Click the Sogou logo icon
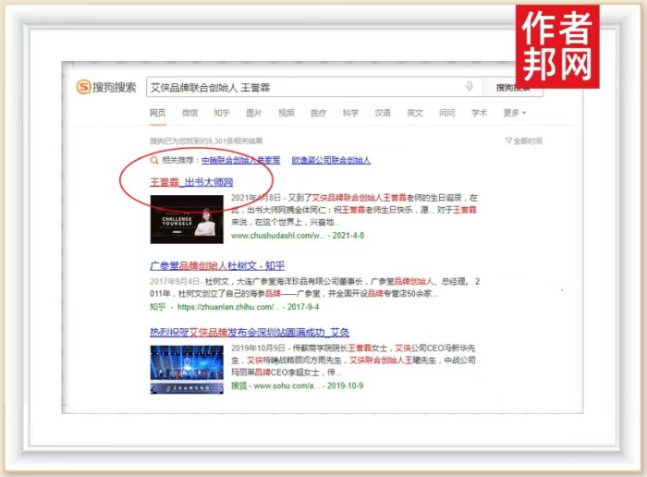 83,87
